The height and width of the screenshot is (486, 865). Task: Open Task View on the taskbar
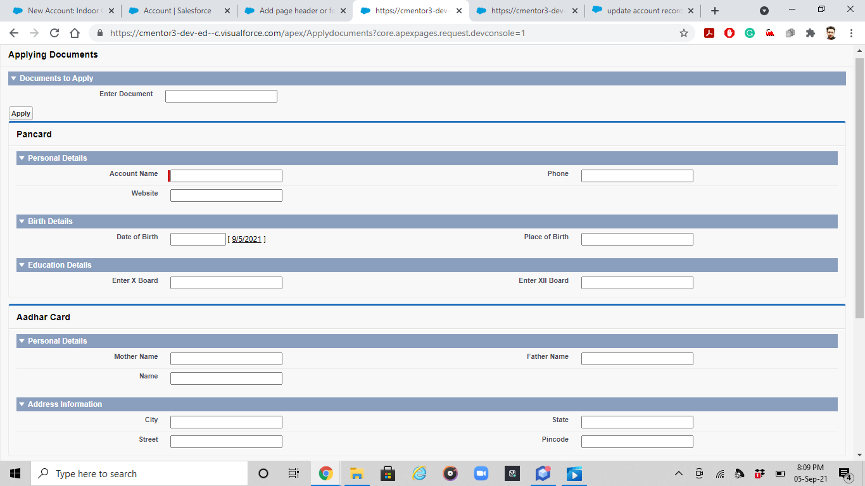294,473
